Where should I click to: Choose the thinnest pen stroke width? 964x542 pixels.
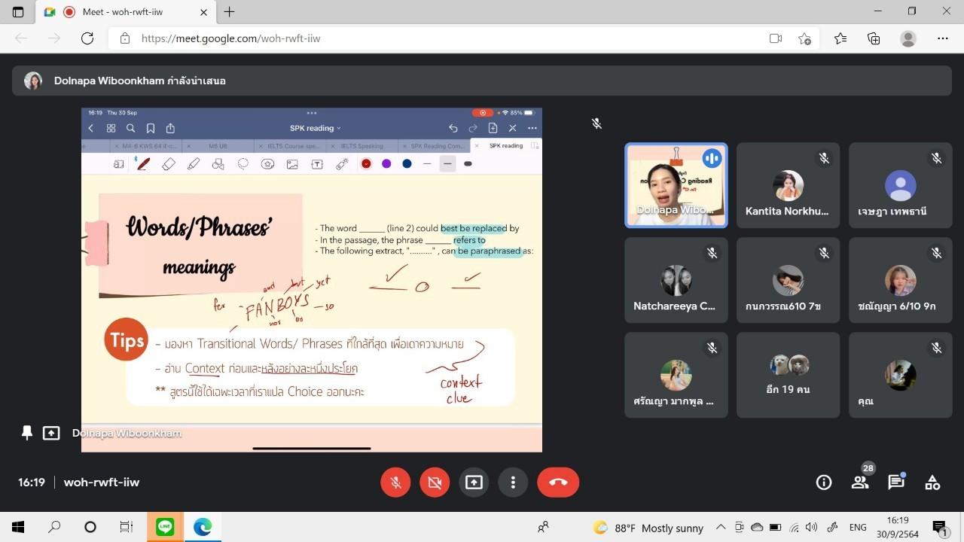click(x=427, y=163)
